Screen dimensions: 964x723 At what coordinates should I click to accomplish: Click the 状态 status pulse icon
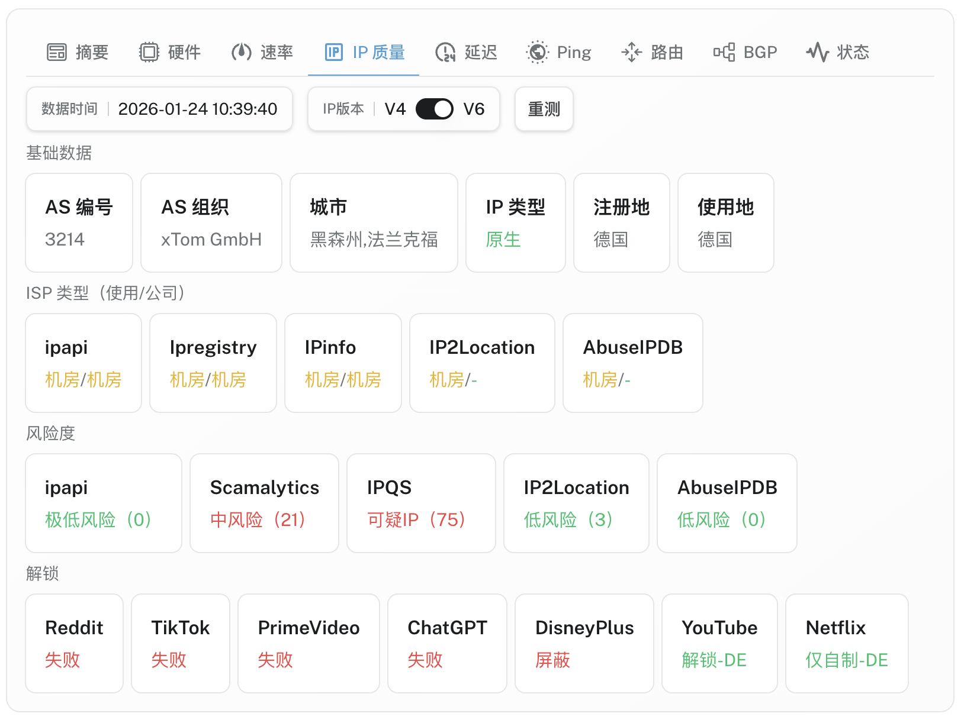click(x=817, y=52)
